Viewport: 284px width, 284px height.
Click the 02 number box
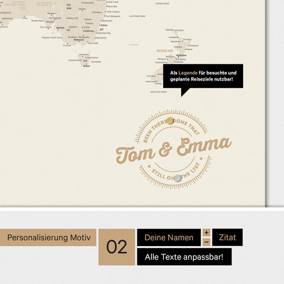(x=117, y=247)
